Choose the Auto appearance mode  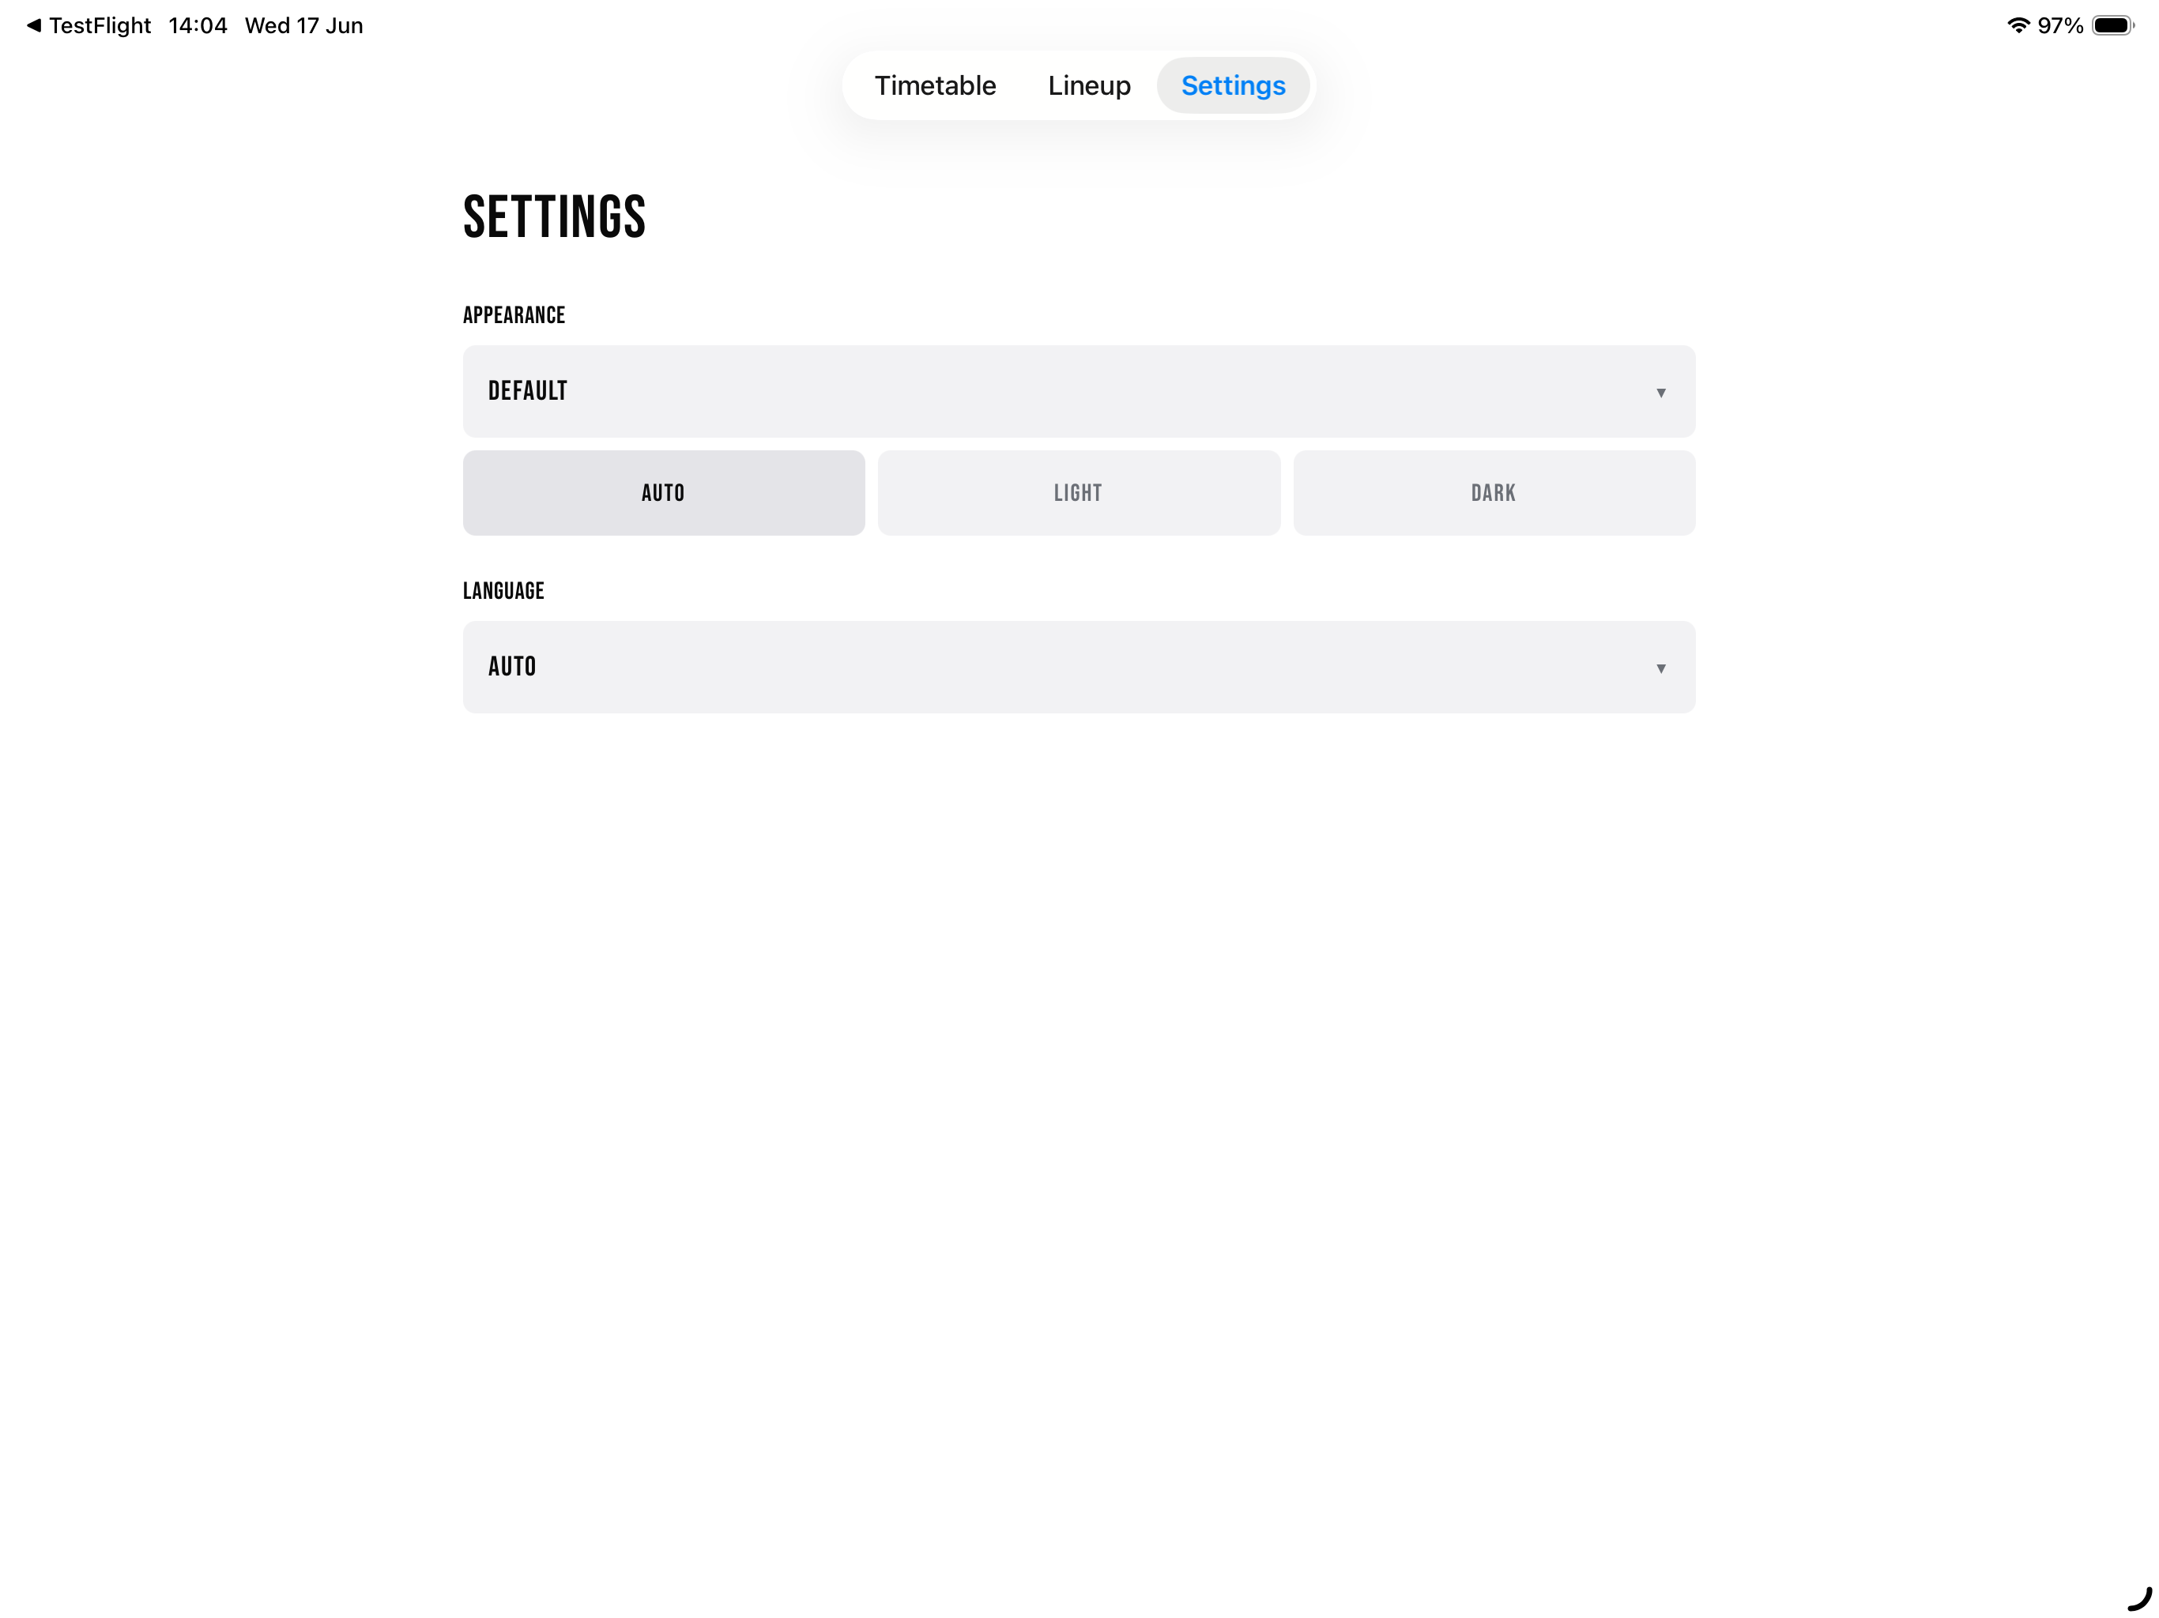coord(664,493)
